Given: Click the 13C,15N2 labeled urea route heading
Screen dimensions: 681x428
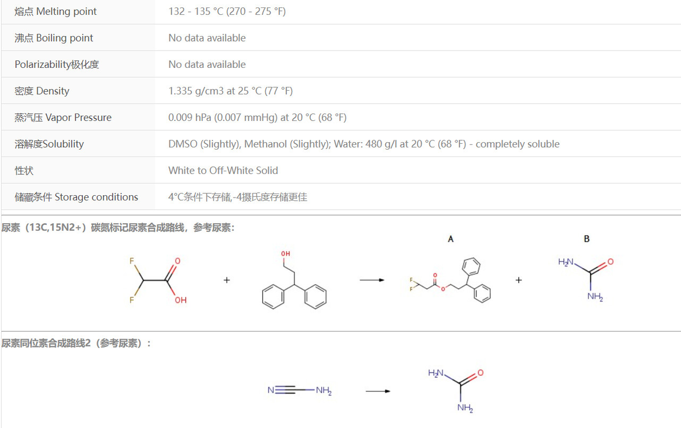Looking at the screenshot, I should tap(118, 228).
